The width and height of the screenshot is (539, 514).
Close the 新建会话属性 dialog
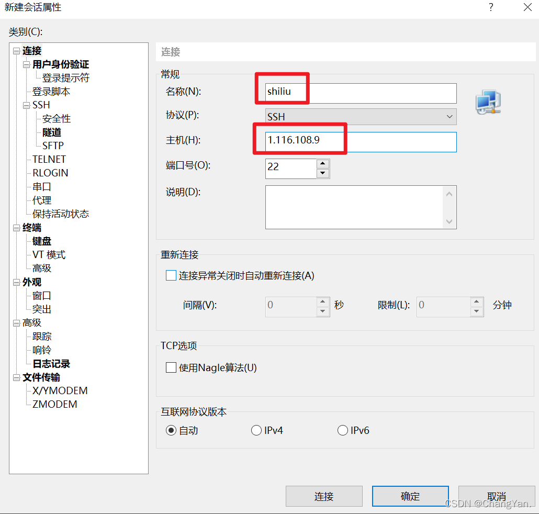click(527, 7)
